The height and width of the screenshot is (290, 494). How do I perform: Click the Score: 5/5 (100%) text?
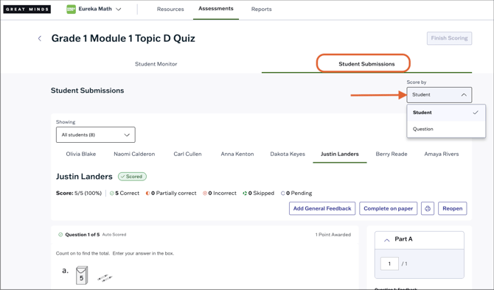tap(79, 193)
